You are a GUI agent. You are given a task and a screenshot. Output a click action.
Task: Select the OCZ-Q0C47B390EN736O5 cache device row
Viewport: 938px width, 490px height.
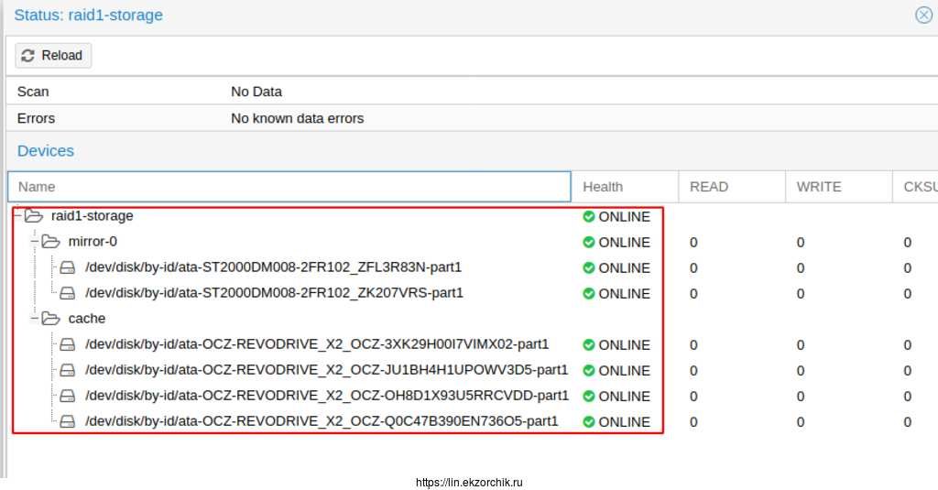click(321, 421)
